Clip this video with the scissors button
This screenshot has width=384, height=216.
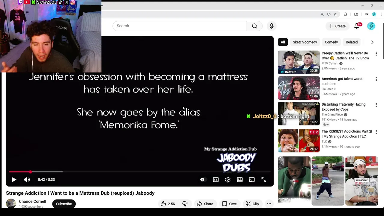tap(252, 204)
